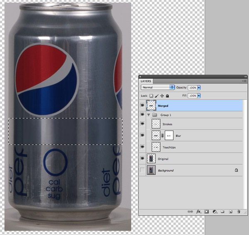Click the Opacity 100% value field
The width and height of the screenshot is (249, 235).
(x=193, y=88)
